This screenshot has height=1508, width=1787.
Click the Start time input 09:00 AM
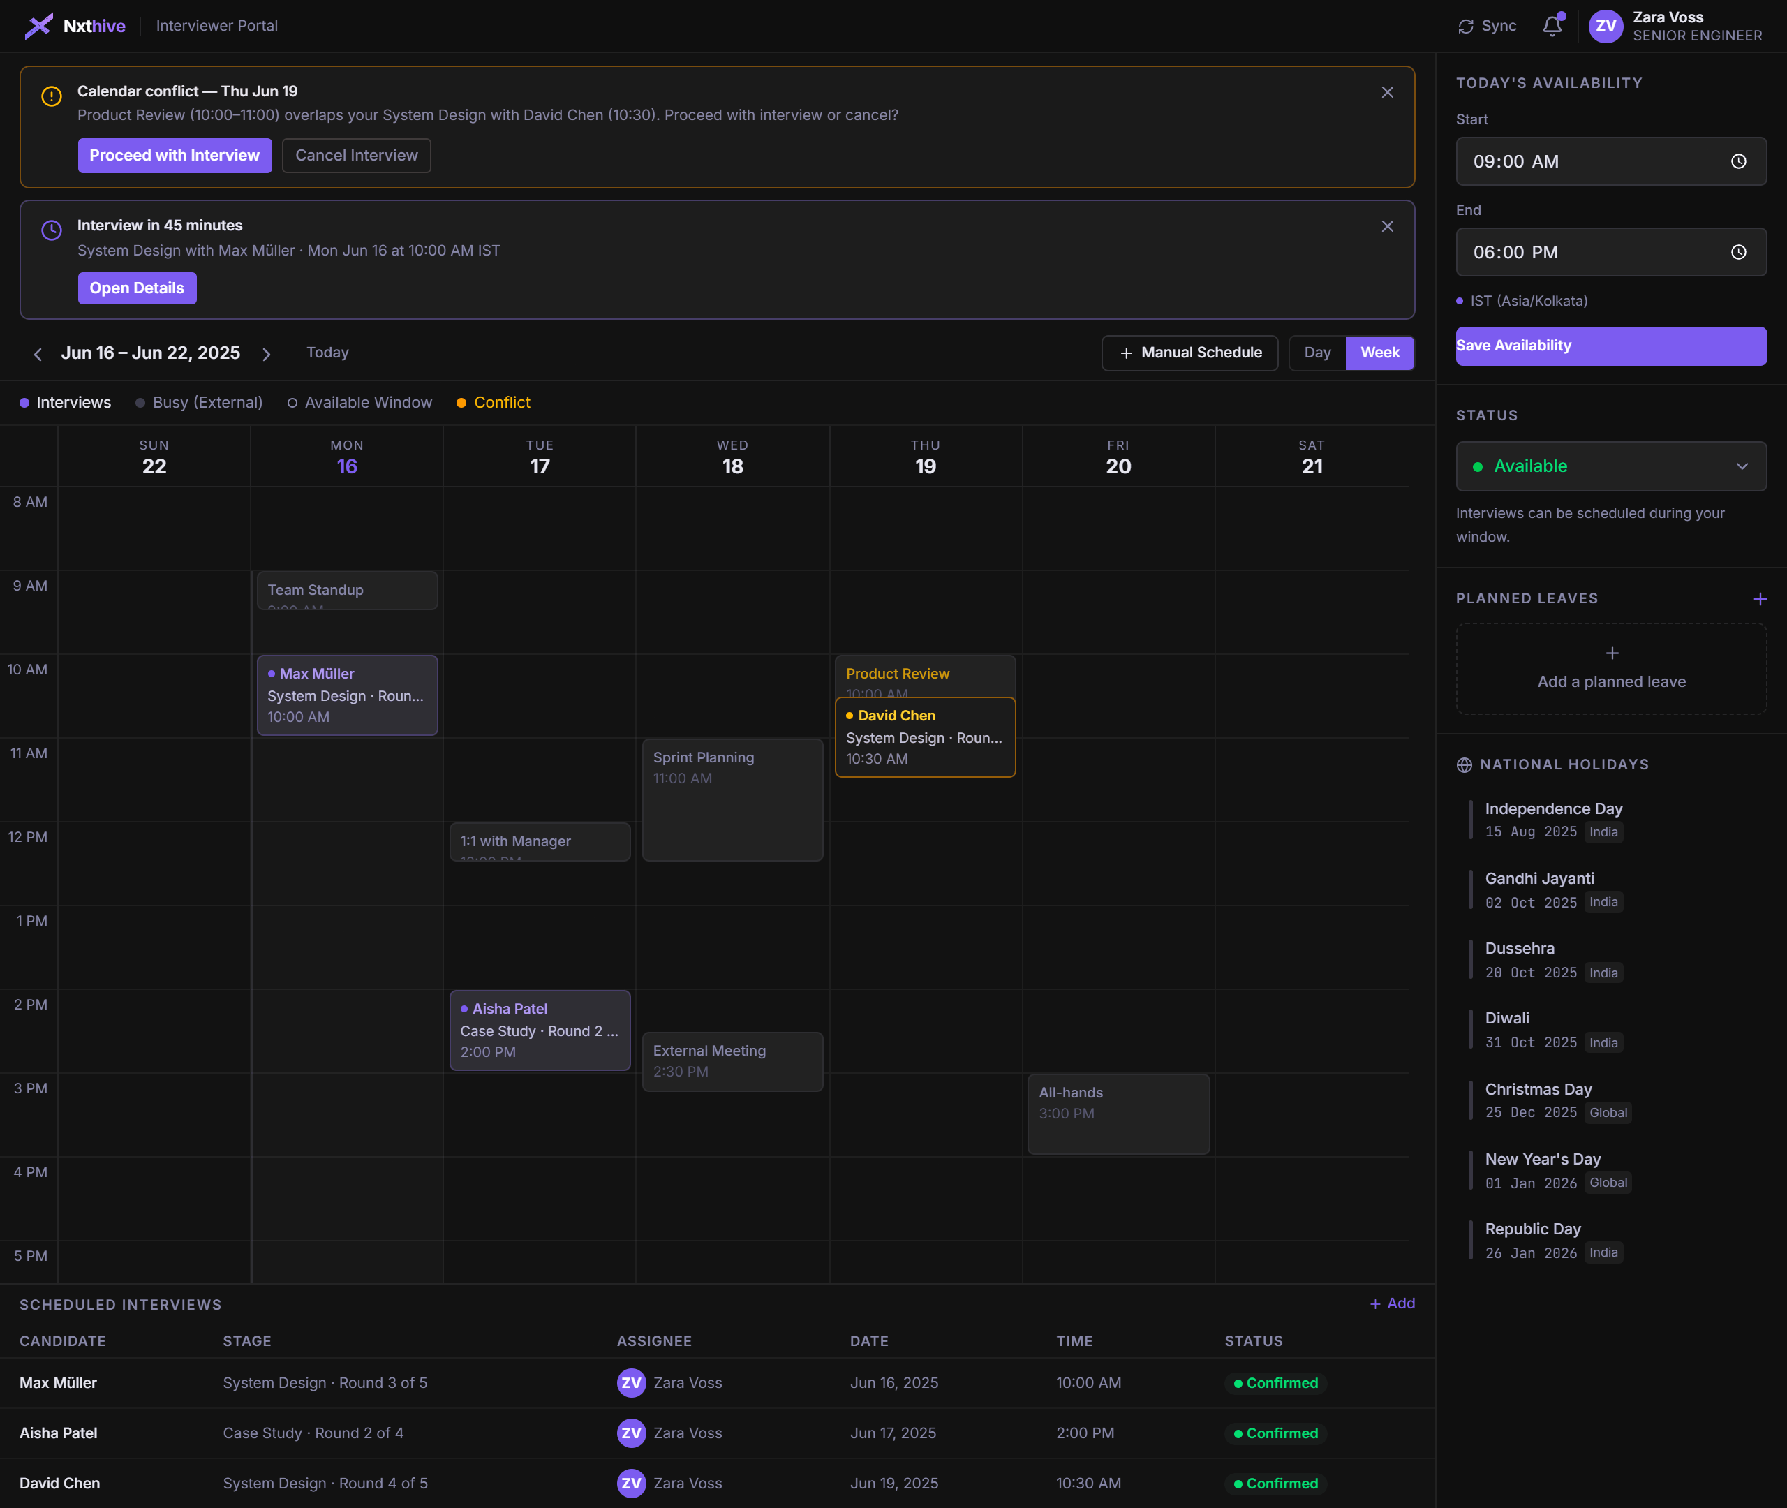1611,161
